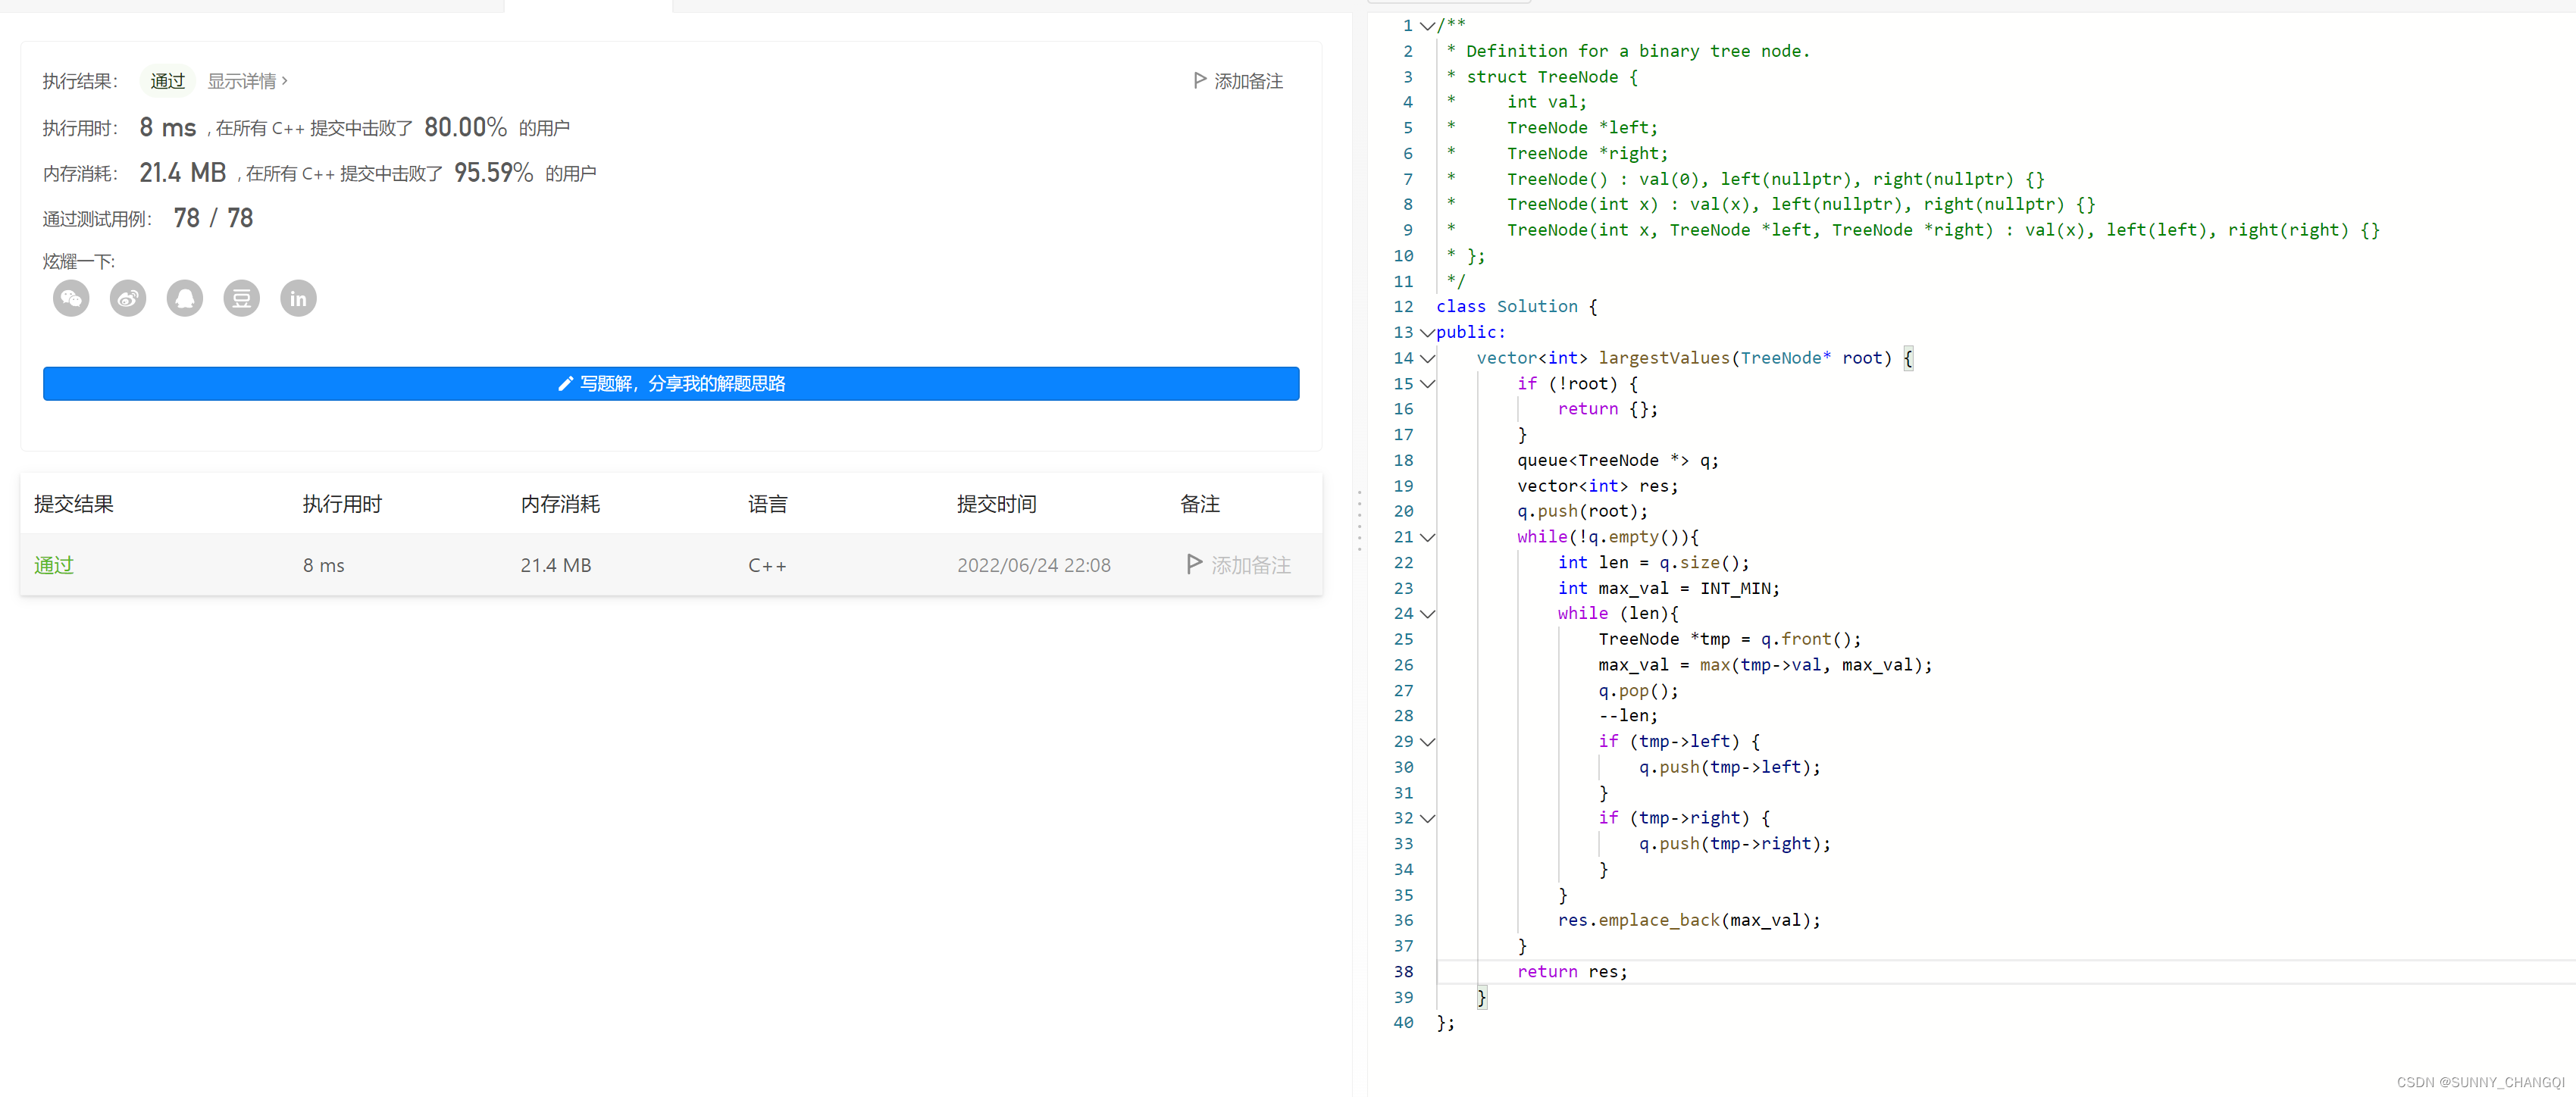Image resolution: width=2576 pixels, height=1097 pixels.
Task: Collapse the public section at line 13
Action: [x=1427, y=333]
